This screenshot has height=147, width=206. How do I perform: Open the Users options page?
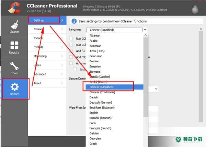(x=47, y=65)
